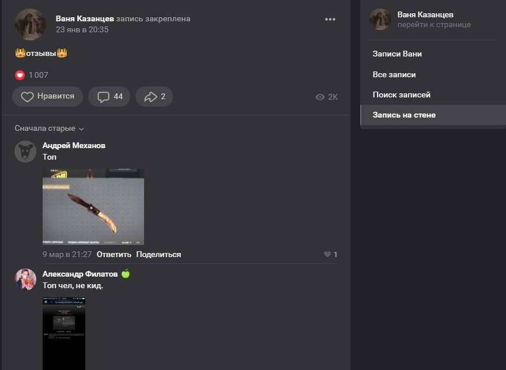Open Андрей Механов's avatar
The width and height of the screenshot is (506, 370).
point(25,152)
